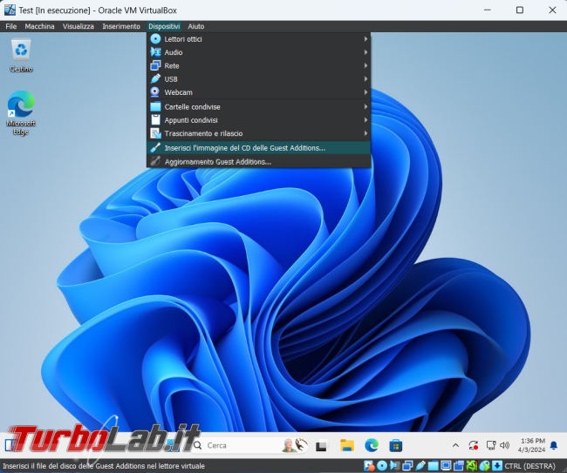Click the mouse integration status bar icon
The image size is (567, 473).
pyautogui.click(x=484, y=466)
